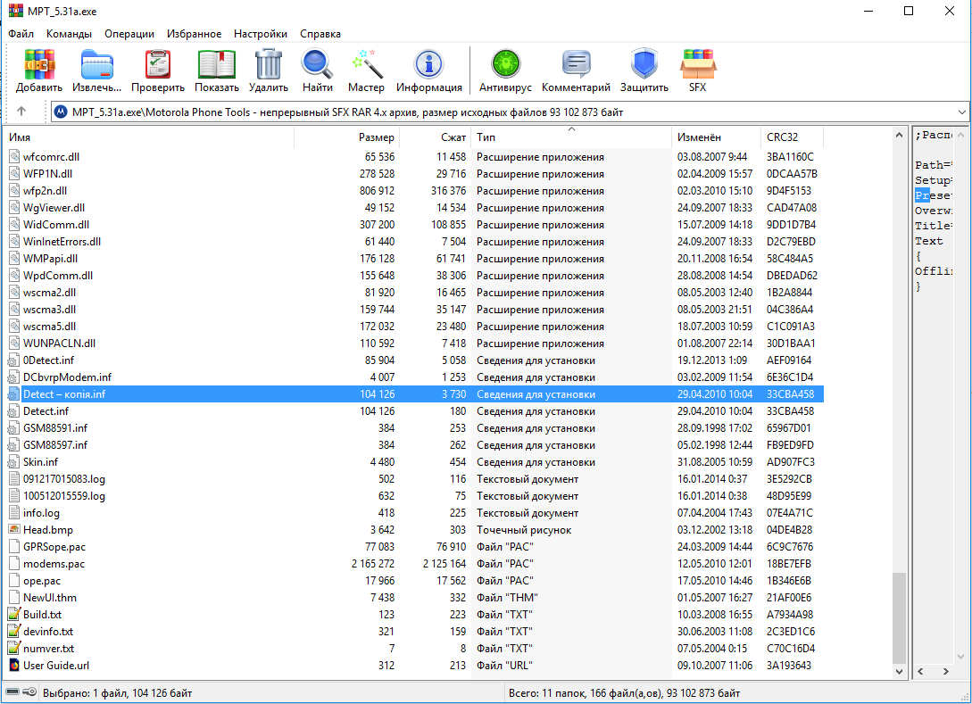Open the Команды menu
The image size is (972, 704).
(x=69, y=34)
